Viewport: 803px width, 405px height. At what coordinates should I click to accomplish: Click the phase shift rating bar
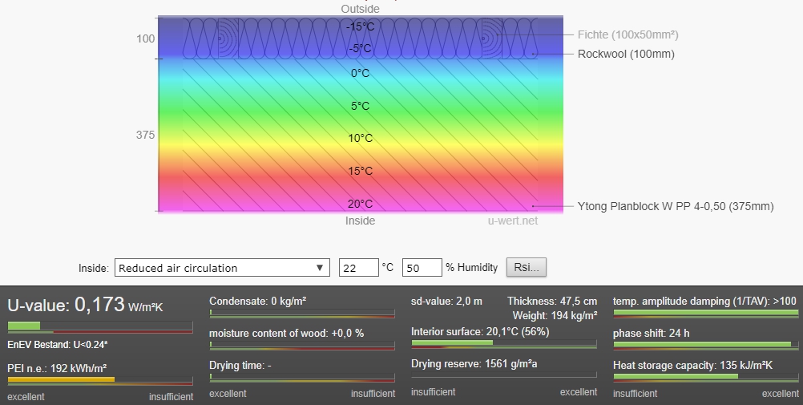pyautogui.click(x=706, y=345)
